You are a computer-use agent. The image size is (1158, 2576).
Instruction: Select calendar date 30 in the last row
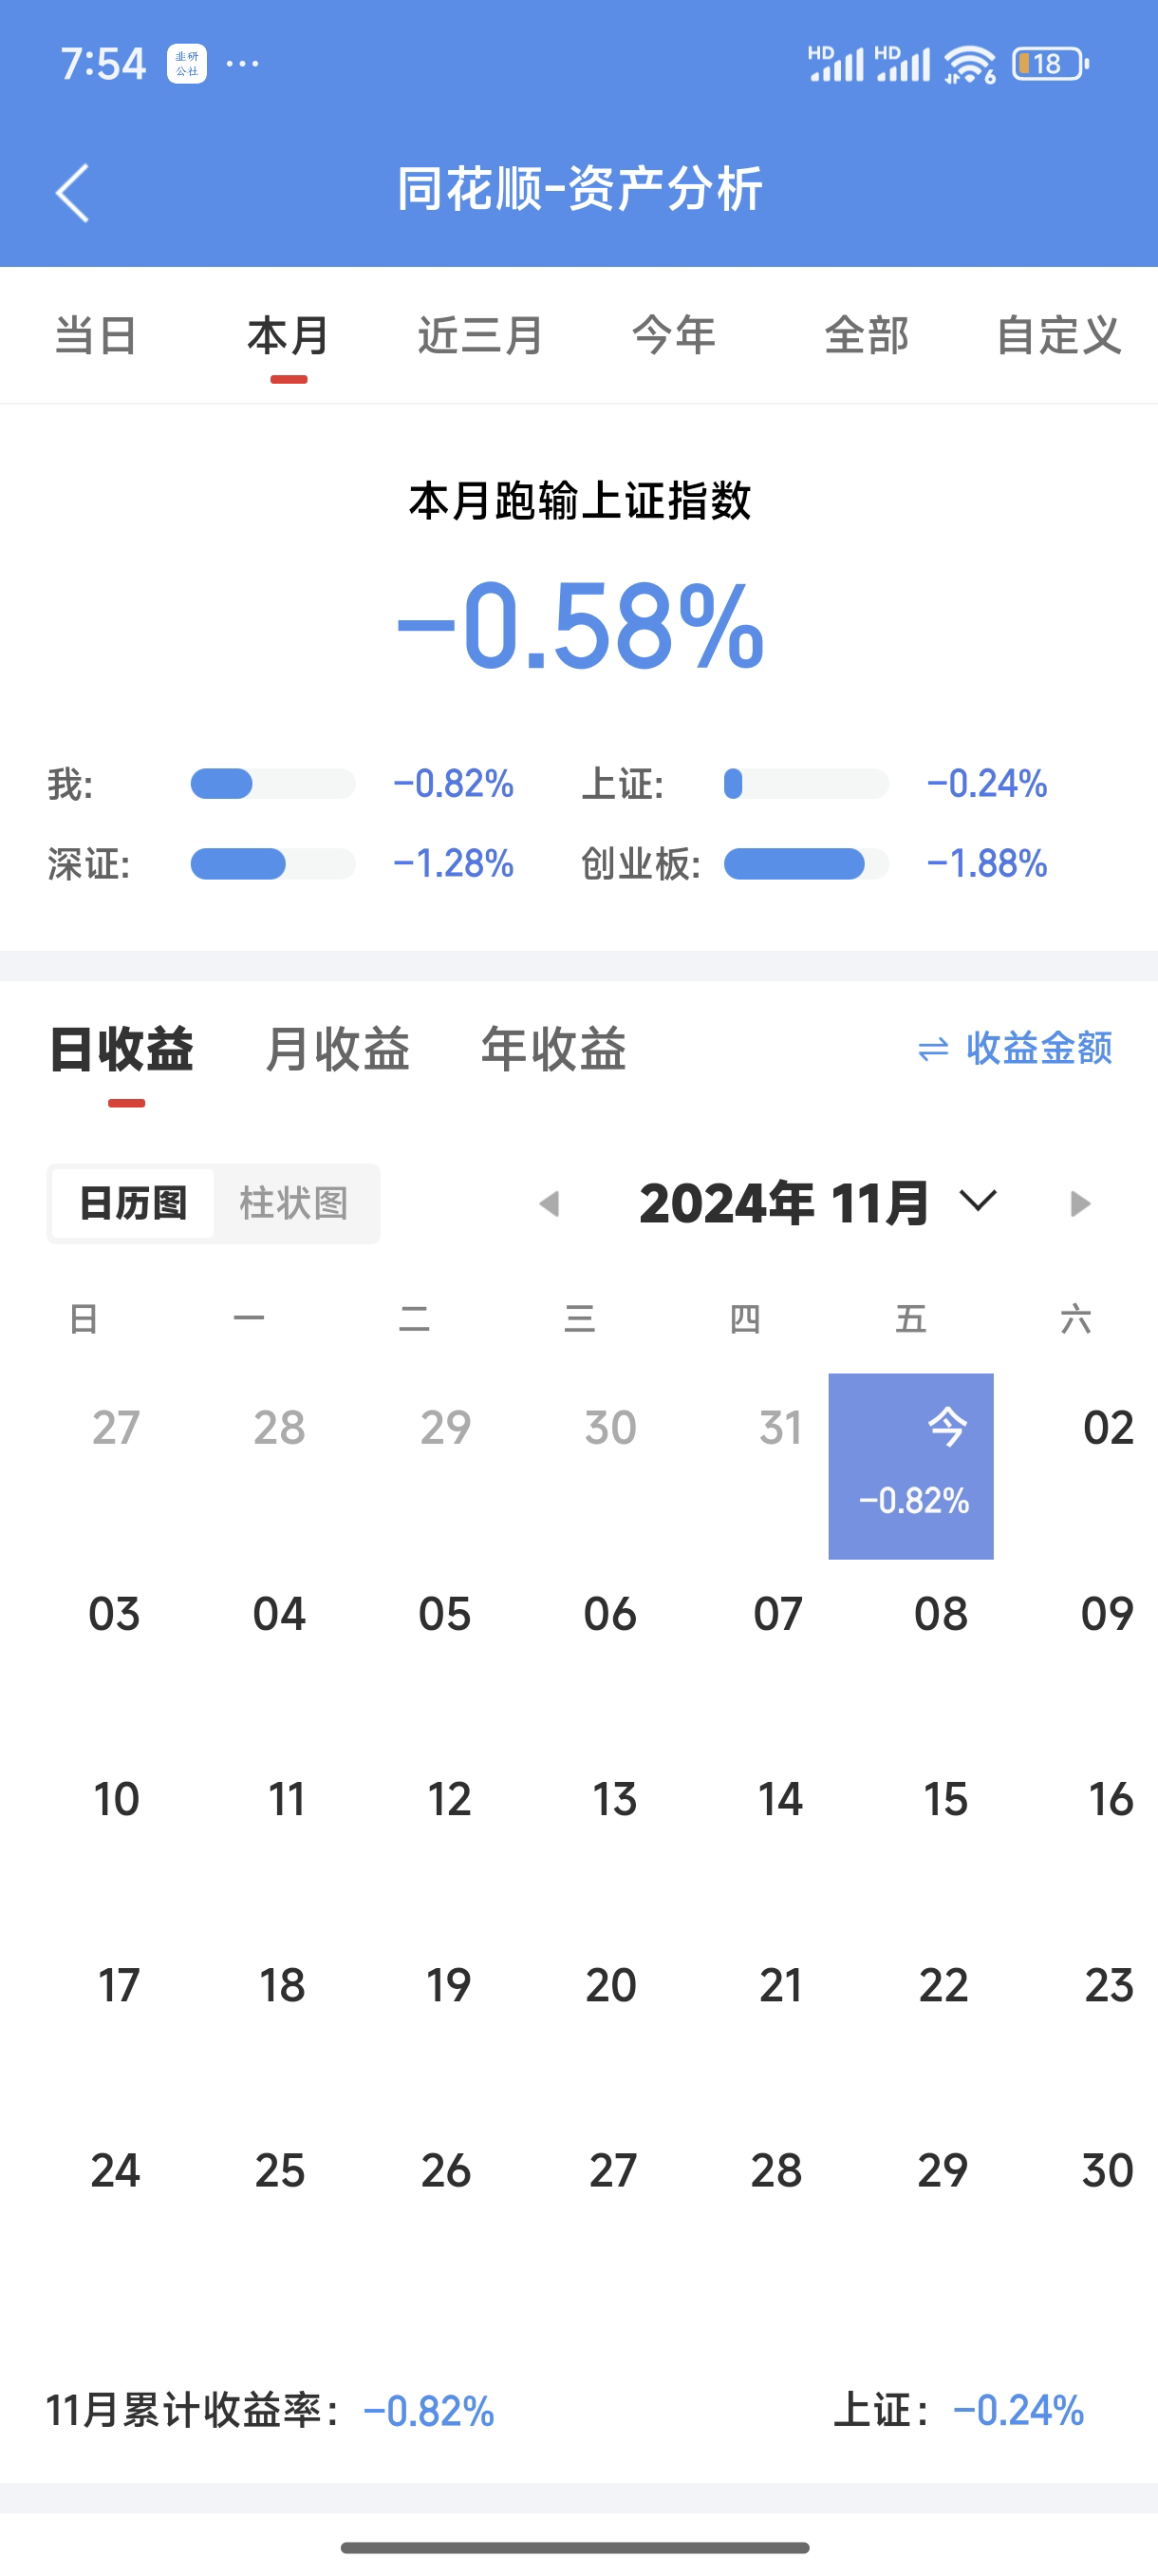(1108, 2172)
